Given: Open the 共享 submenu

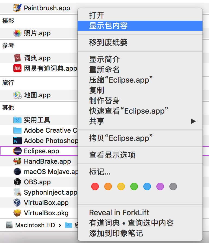Looking at the screenshot, I should point(140,121).
